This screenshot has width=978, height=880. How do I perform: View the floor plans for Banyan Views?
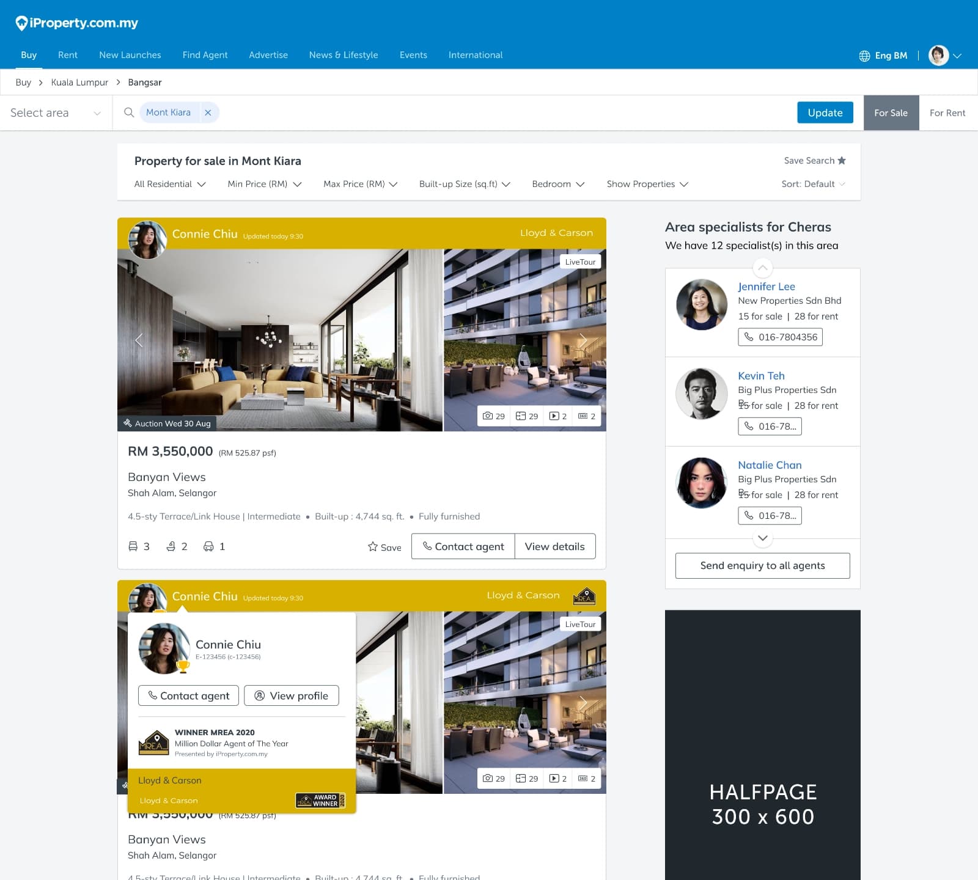click(x=526, y=416)
